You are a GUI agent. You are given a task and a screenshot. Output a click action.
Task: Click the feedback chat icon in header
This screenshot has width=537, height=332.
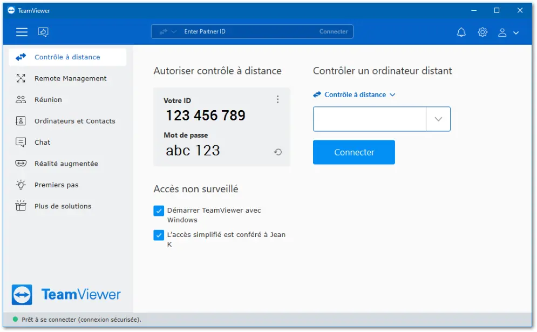click(x=43, y=32)
